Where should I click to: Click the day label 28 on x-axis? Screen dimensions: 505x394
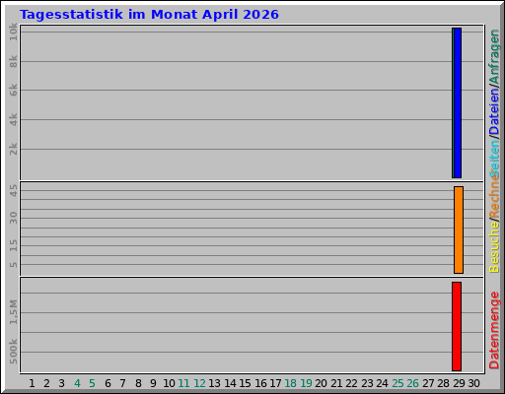pos(443,383)
